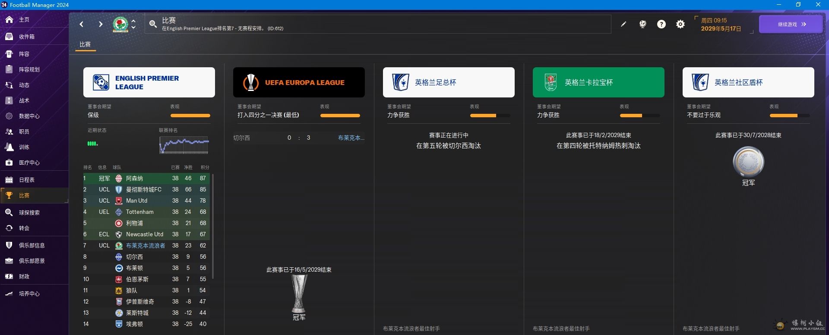Expand the club switcher chevrons
Image resolution: width=829 pixels, height=335 pixels.
tap(133, 24)
